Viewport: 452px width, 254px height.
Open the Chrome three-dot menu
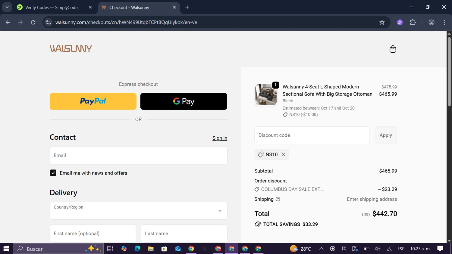tap(444, 22)
